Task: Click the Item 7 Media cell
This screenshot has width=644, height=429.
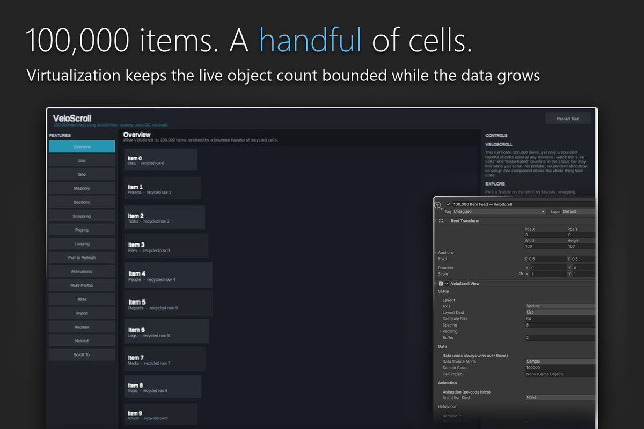Action: (165, 359)
